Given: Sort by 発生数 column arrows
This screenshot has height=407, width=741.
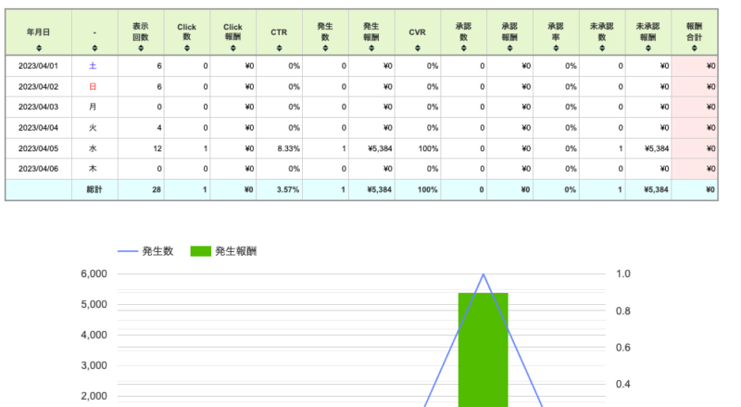Looking at the screenshot, I should pyautogui.click(x=325, y=48).
